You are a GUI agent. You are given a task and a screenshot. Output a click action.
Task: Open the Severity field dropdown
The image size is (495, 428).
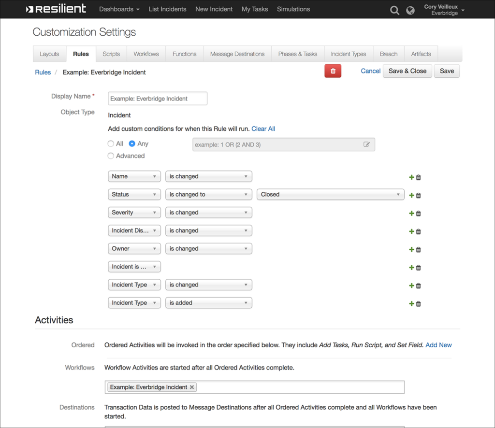[134, 212]
